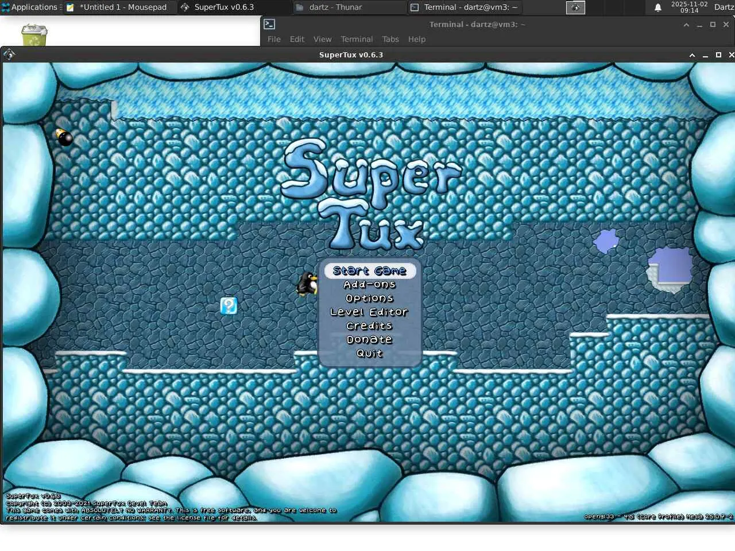The height and width of the screenshot is (551, 735).
Task: Click the SuperTux window menu icon in title bar
Action: [9, 55]
